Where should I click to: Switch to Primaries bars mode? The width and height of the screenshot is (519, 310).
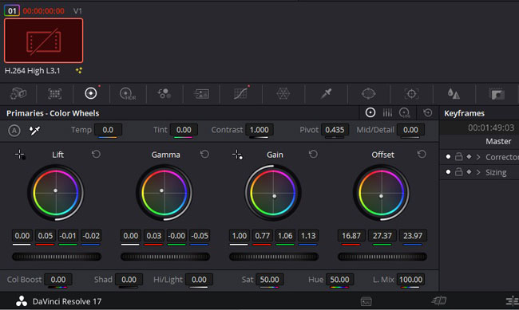tap(387, 113)
